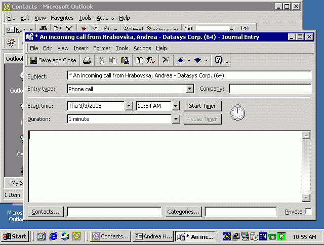Open the Address Book icon in Journal toolbar
The height and width of the screenshot is (245, 324).
(139, 60)
